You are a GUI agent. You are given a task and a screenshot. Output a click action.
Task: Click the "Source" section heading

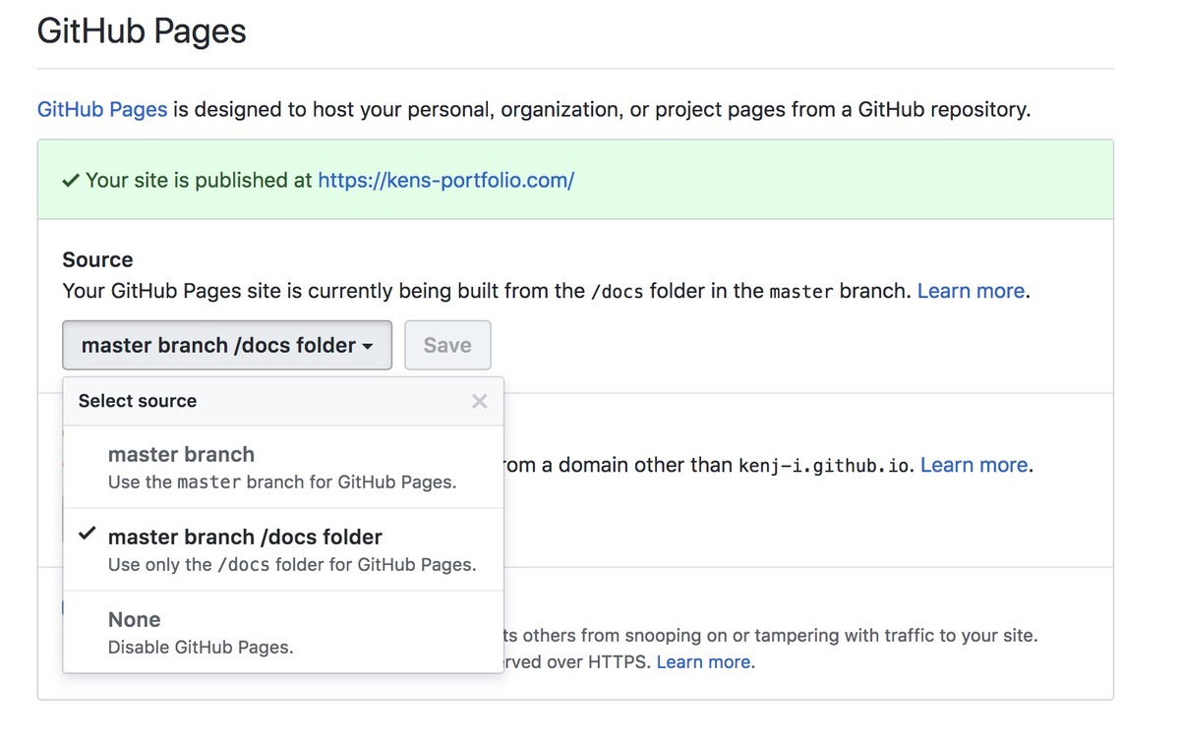(97, 259)
